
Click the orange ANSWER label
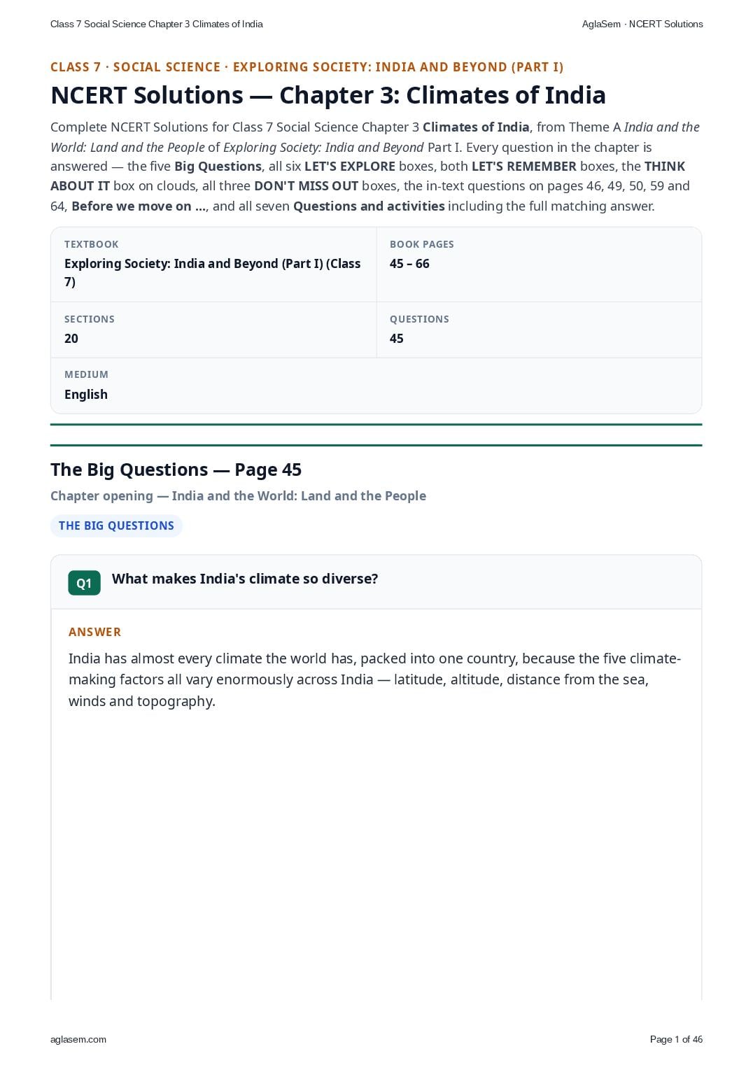pyautogui.click(x=94, y=632)
